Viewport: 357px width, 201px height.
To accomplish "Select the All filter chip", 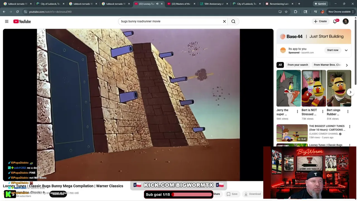I will coord(280,65).
